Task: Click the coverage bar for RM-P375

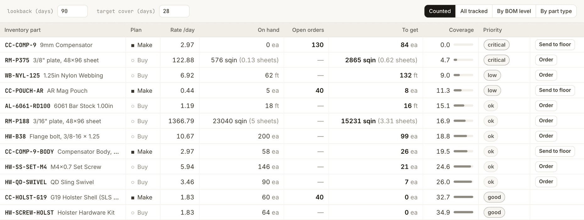Action: [x=463, y=60]
